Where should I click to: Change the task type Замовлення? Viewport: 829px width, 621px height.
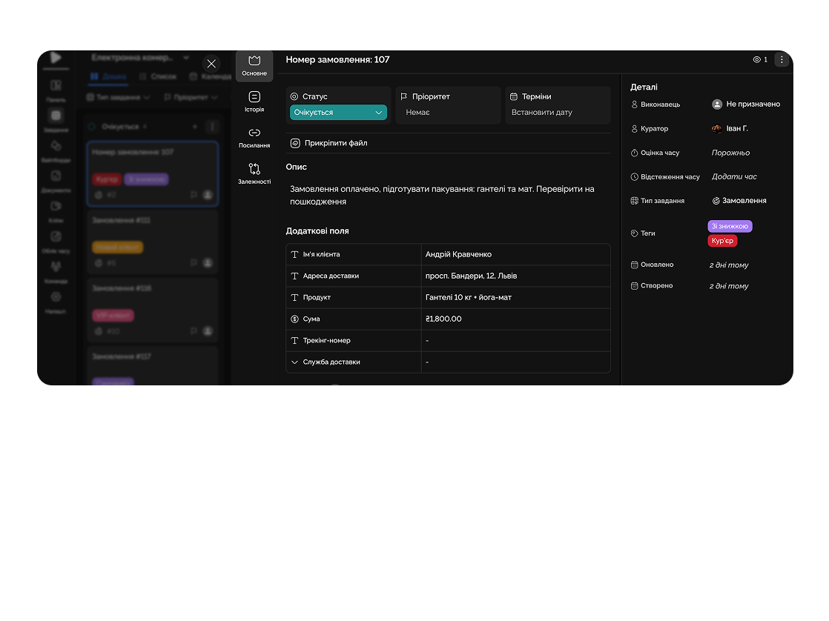[x=744, y=201]
